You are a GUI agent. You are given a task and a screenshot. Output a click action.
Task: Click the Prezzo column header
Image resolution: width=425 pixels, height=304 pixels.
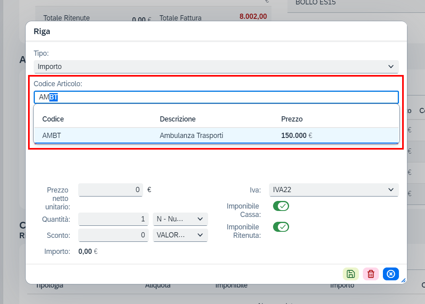pos(292,119)
